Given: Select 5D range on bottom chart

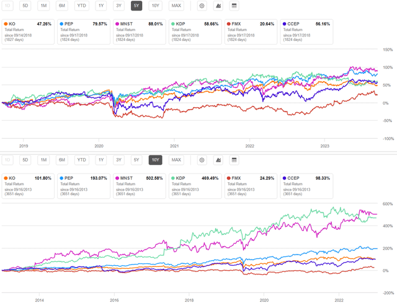Looking at the screenshot, I should tap(25, 160).
